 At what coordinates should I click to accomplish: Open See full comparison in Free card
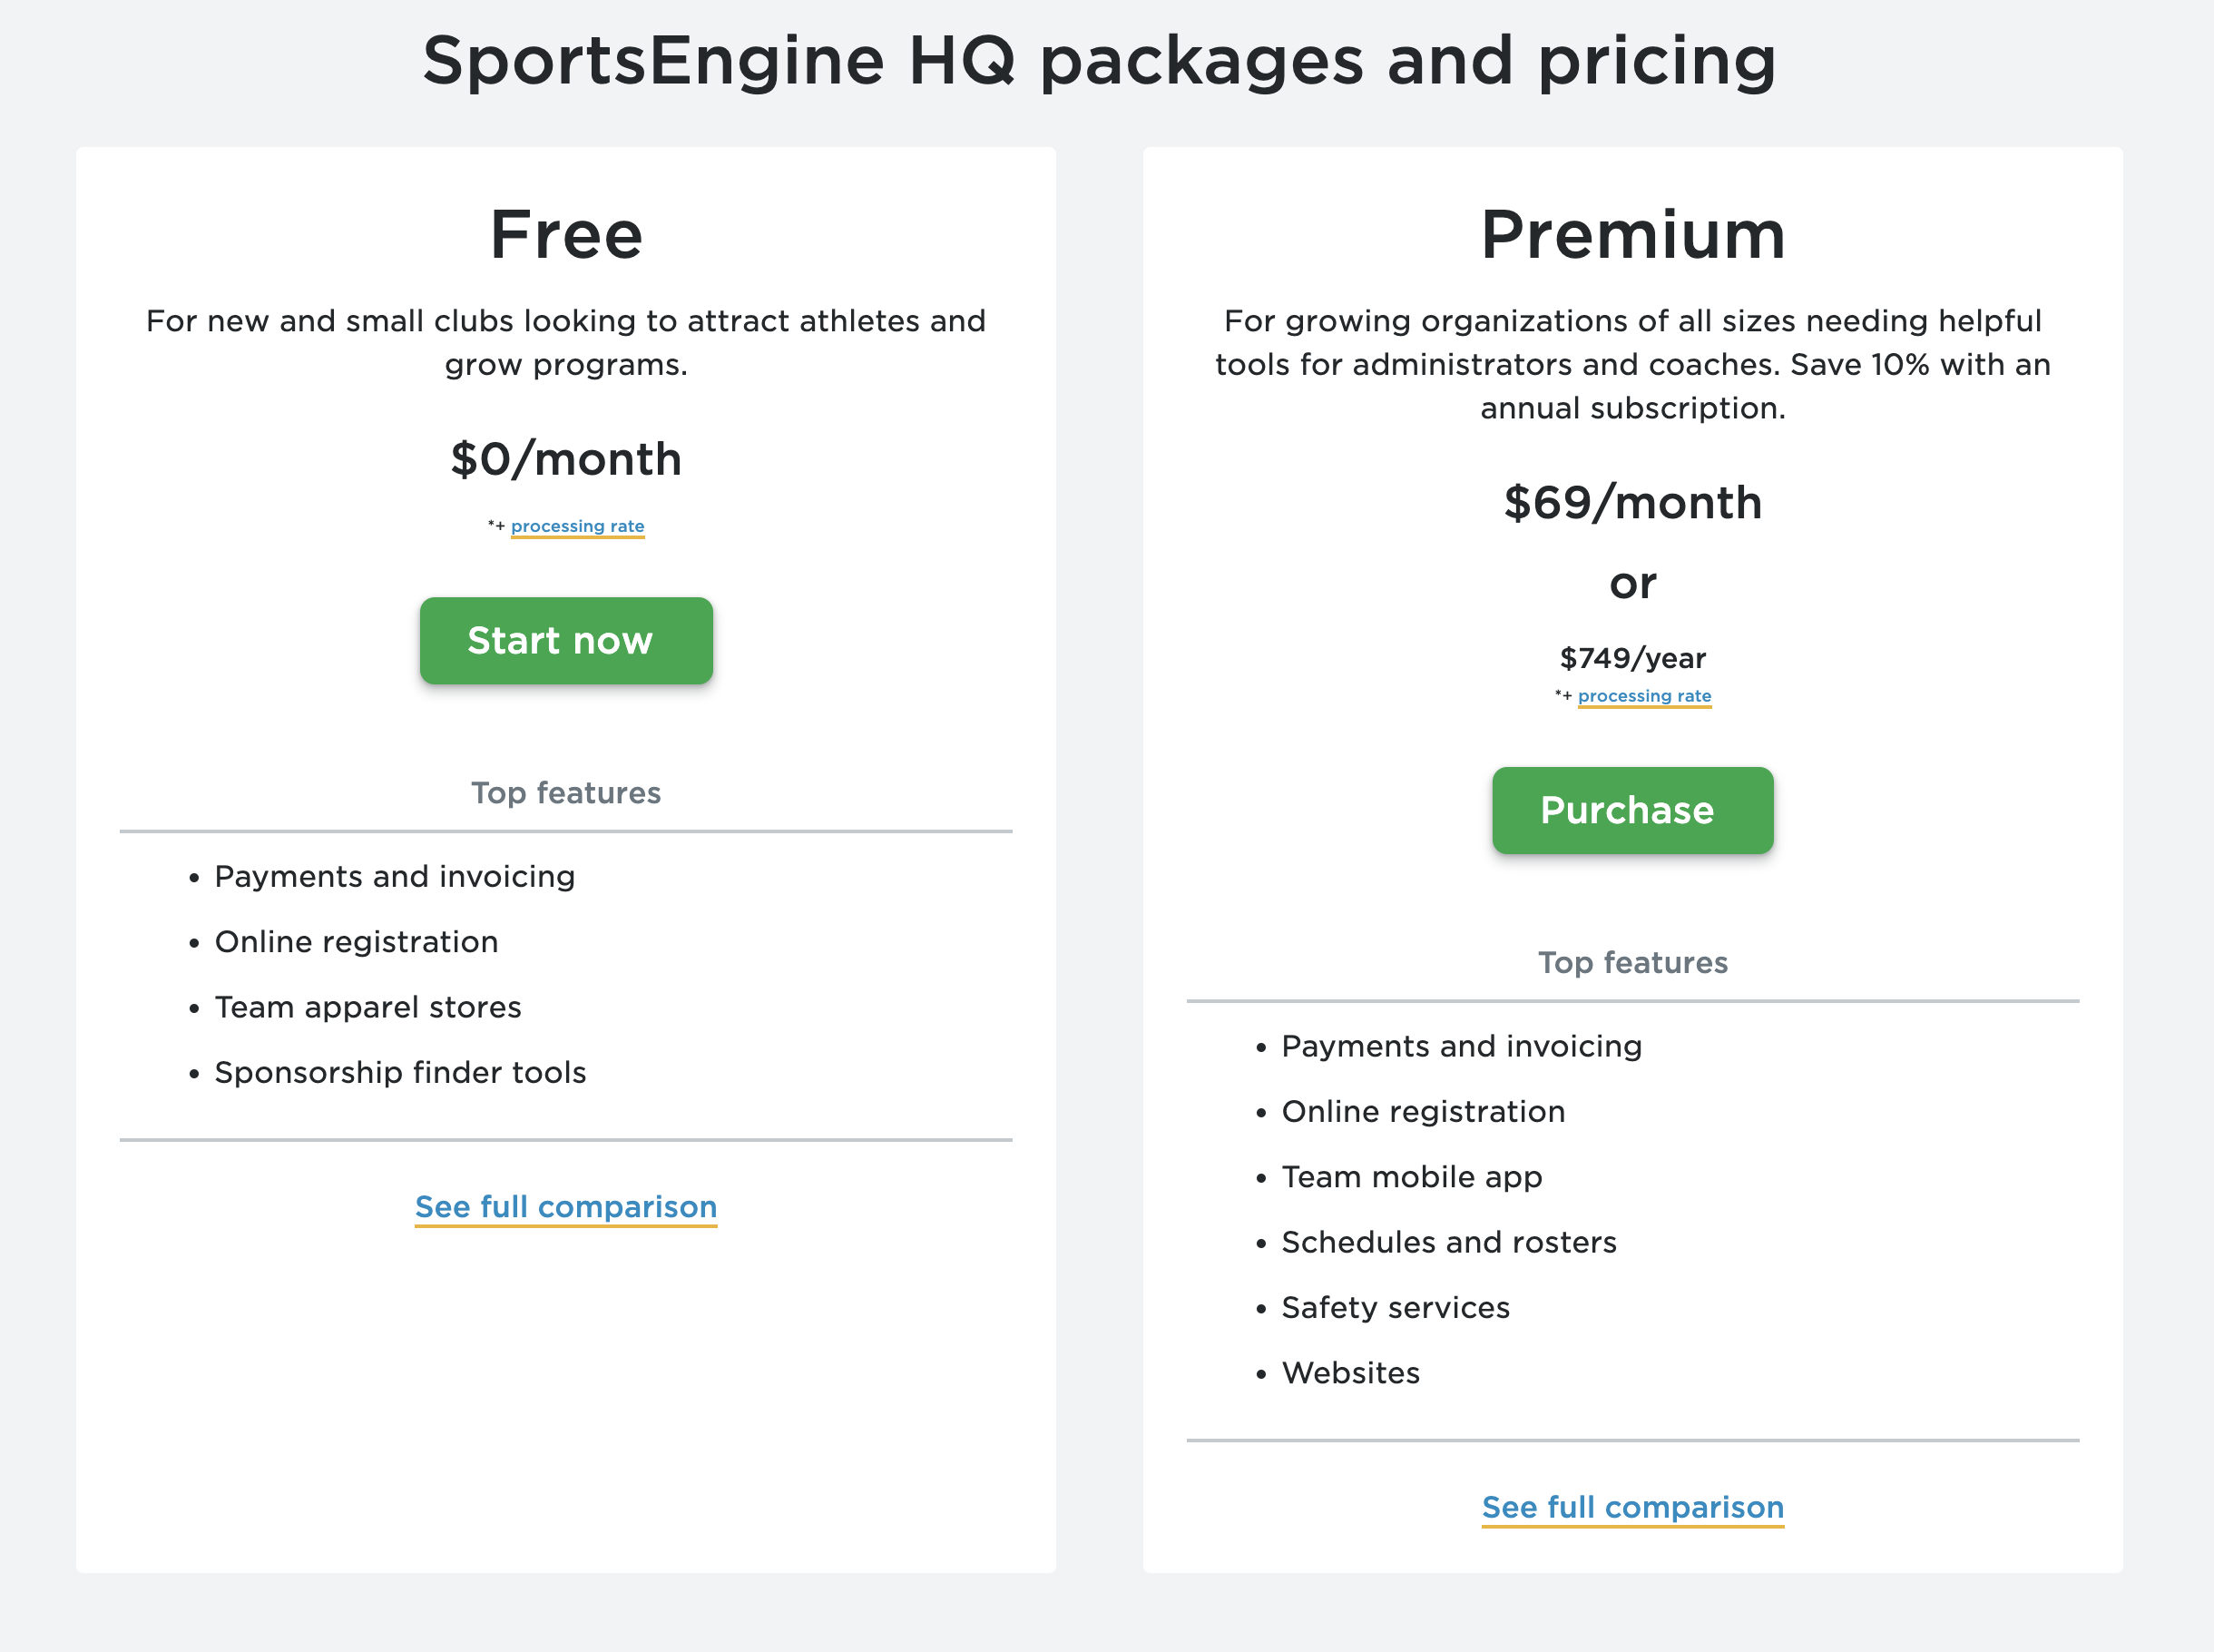pyautogui.click(x=565, y=1207)
